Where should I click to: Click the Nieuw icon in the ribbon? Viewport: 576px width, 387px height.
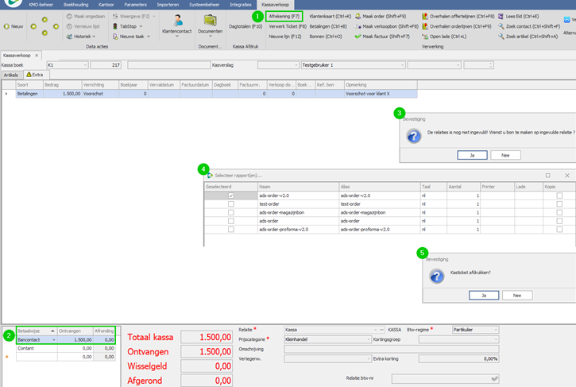6,26
